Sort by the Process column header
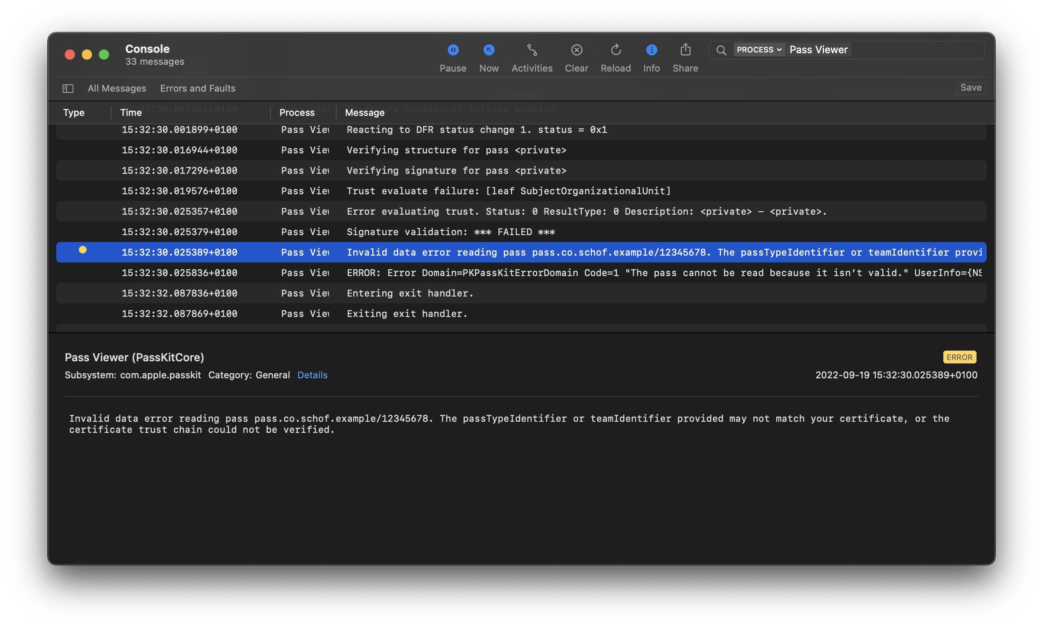Image resolution: width=1043 pixels, height=628 pixels. [297, 112]
